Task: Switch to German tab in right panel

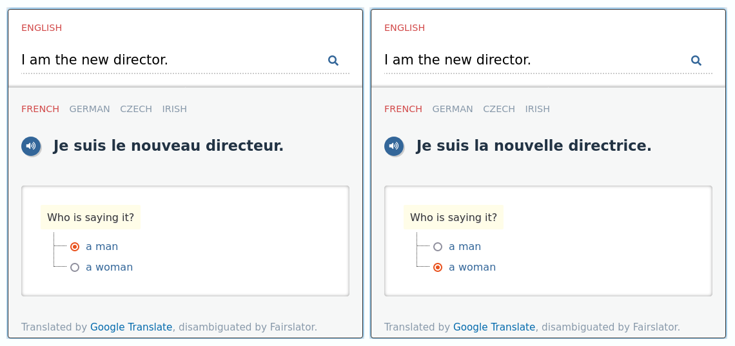Action: click(453, 109)
